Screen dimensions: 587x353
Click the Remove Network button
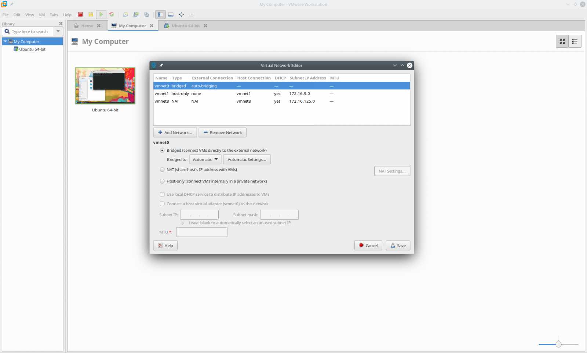coord(222,133)
